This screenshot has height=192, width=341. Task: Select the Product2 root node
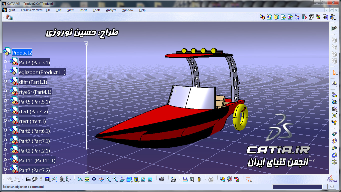click(22, 53)
